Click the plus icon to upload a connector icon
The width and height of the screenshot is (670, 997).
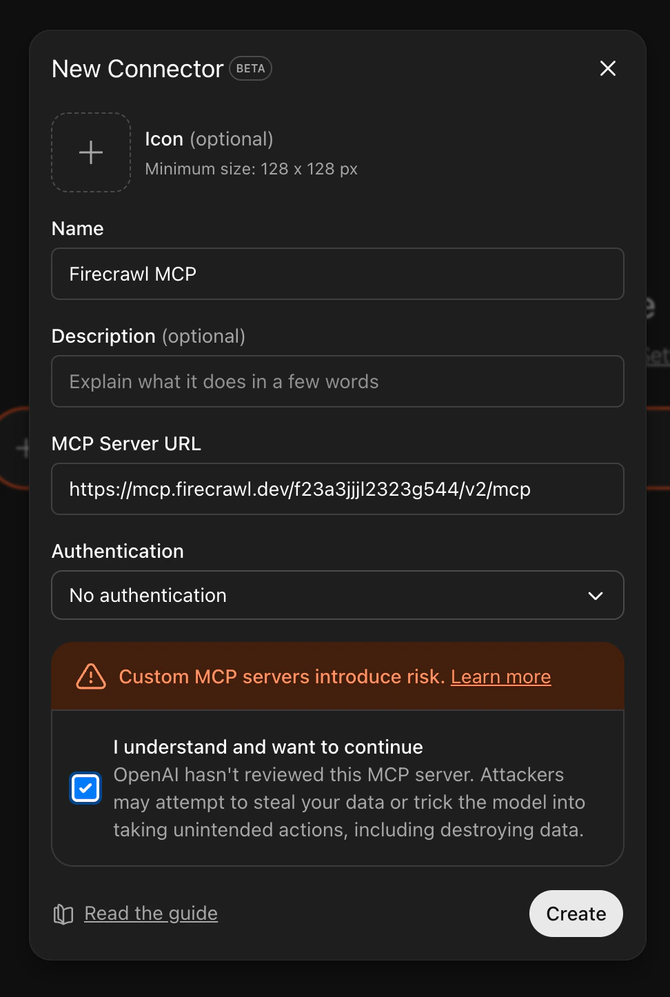[90, 152]
